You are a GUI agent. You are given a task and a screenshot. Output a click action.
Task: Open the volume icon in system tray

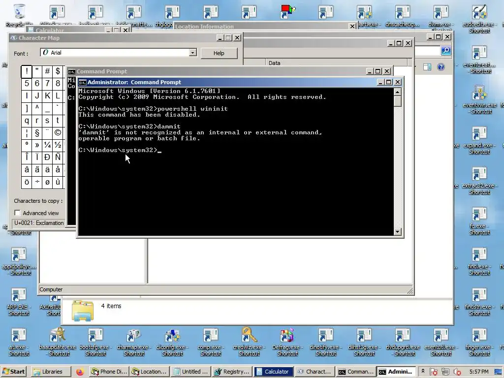point(456,372)
